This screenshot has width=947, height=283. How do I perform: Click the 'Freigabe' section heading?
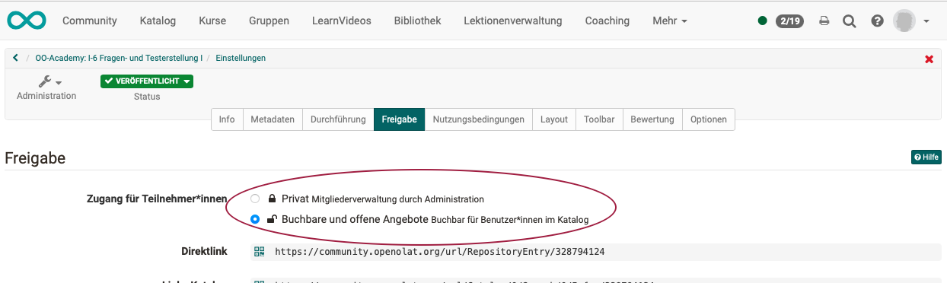(x=35, y=158)
